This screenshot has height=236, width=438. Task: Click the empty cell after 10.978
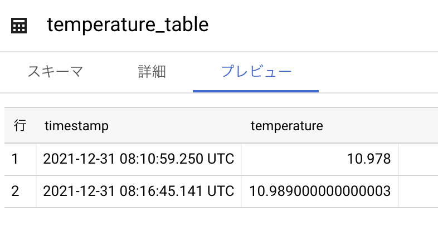tap(418, 159)
